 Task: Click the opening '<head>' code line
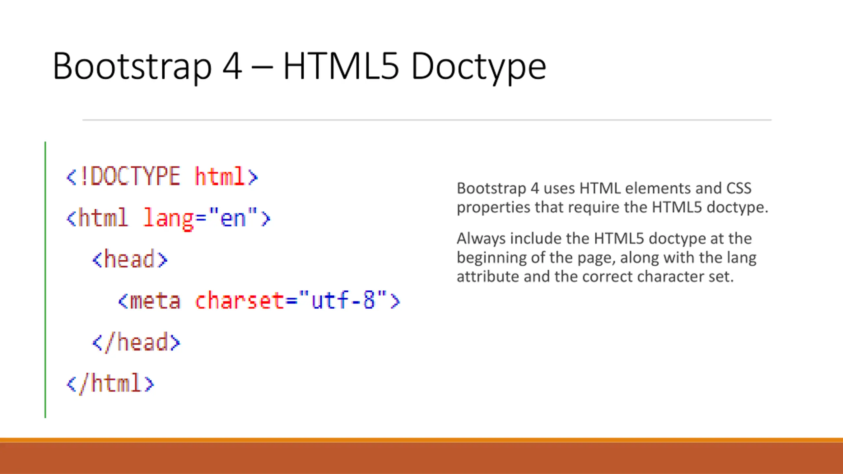point(130,259)
